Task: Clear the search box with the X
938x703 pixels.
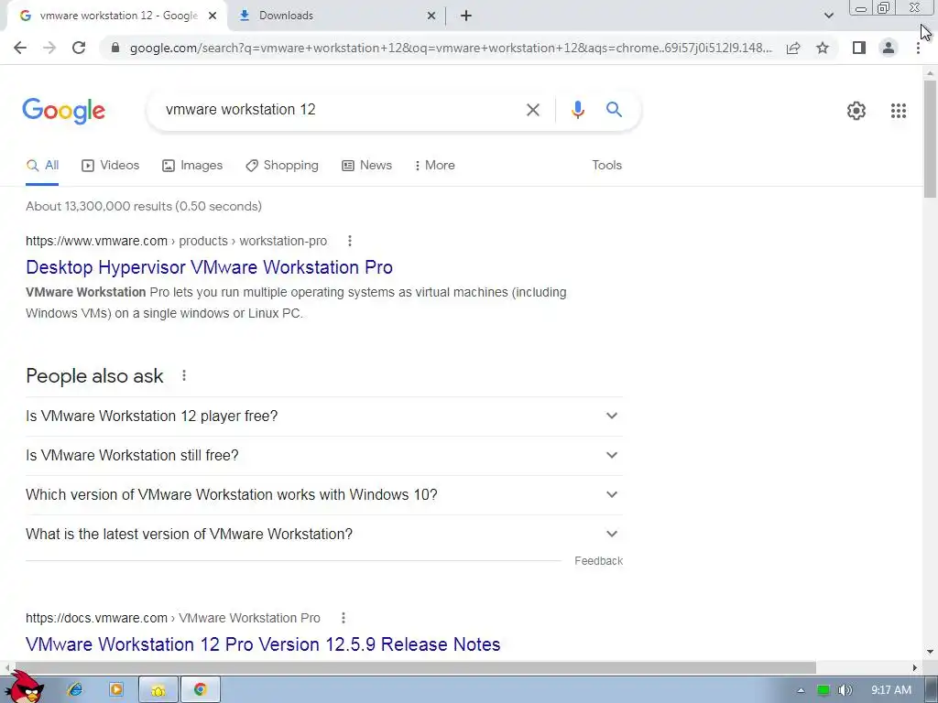Action: [x=532, y=110]
